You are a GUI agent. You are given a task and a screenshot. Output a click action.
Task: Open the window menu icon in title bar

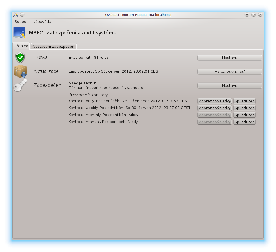pyautogui.click(x=16, y=15)
